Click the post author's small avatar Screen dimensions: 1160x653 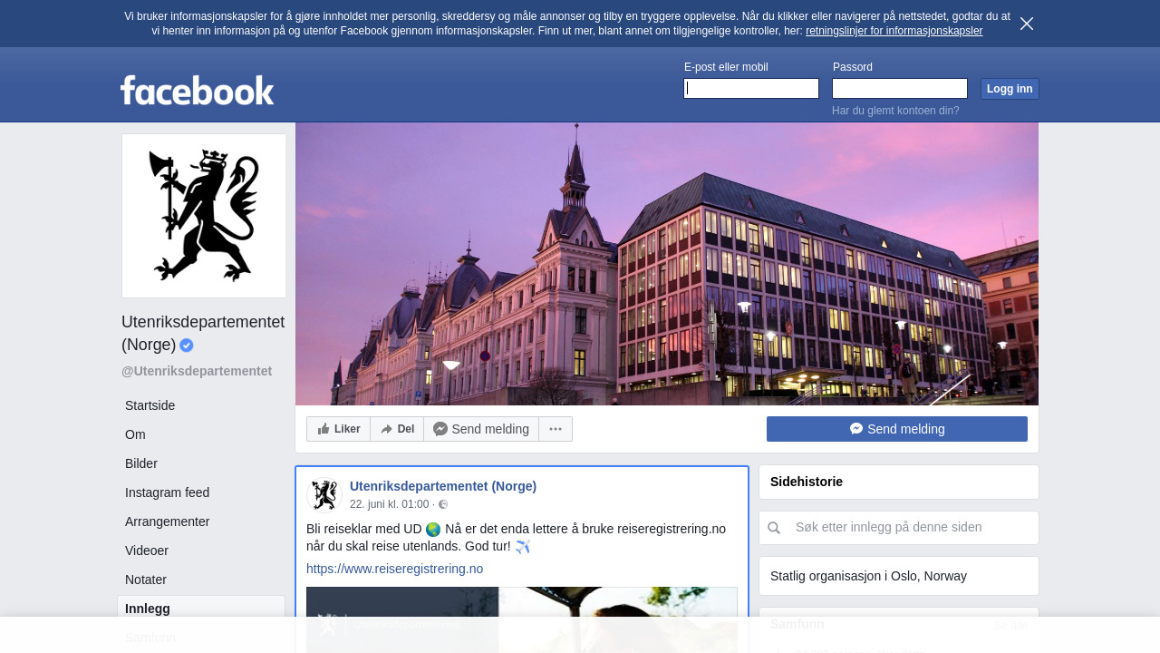click(324, 495)
